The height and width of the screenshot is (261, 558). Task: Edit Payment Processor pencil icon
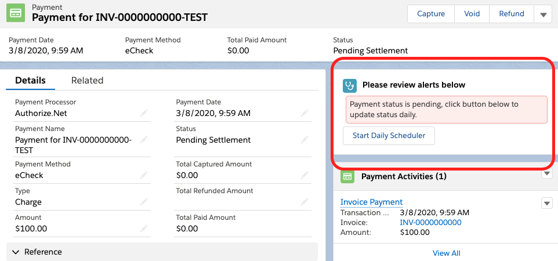tap(144, 114)
